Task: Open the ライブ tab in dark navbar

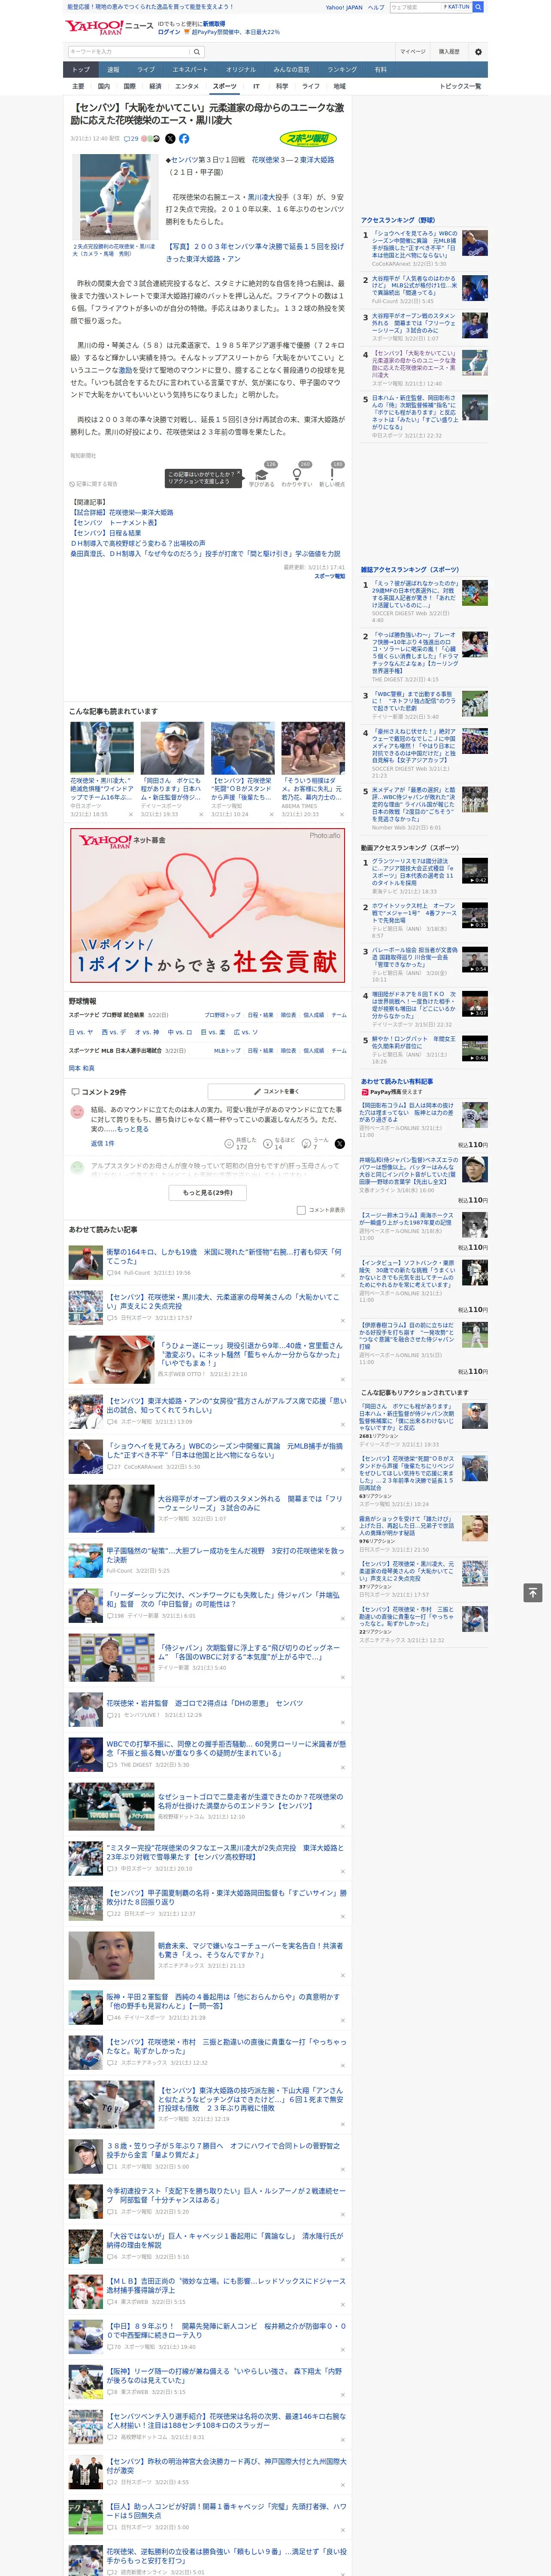Action: (x=146, y=70)
